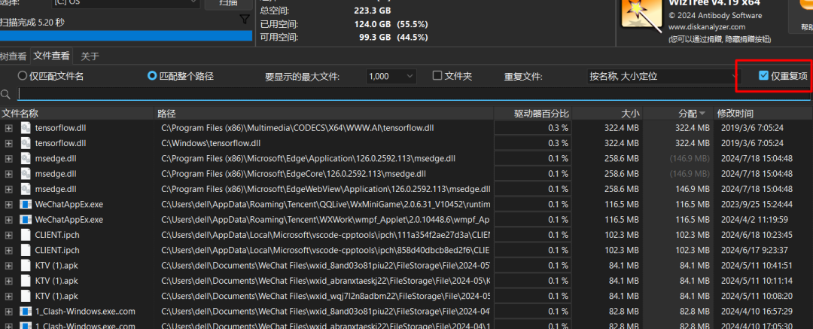Click the msedge.dll icon in the Edge\Application row
The height and width of the screenshot is (329, 813).
coord(26,158)
